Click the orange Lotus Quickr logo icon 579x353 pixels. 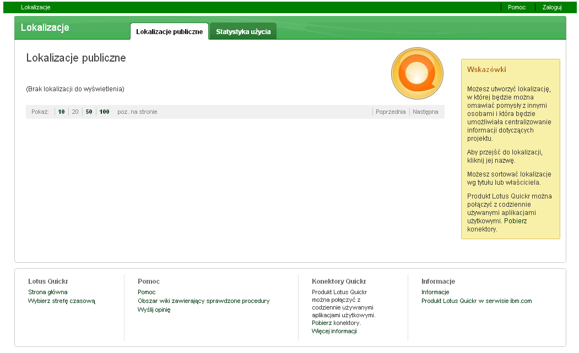(x=417, y=74)
